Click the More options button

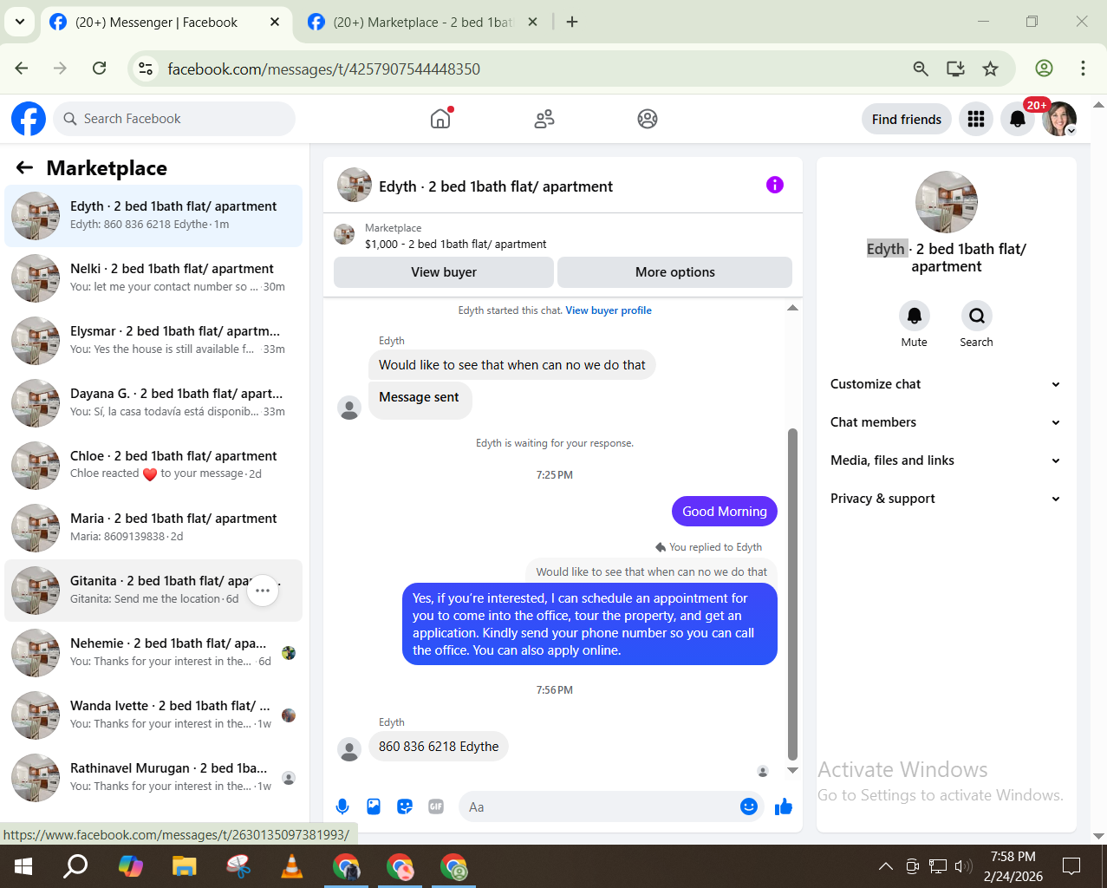(x=674, y=272)
